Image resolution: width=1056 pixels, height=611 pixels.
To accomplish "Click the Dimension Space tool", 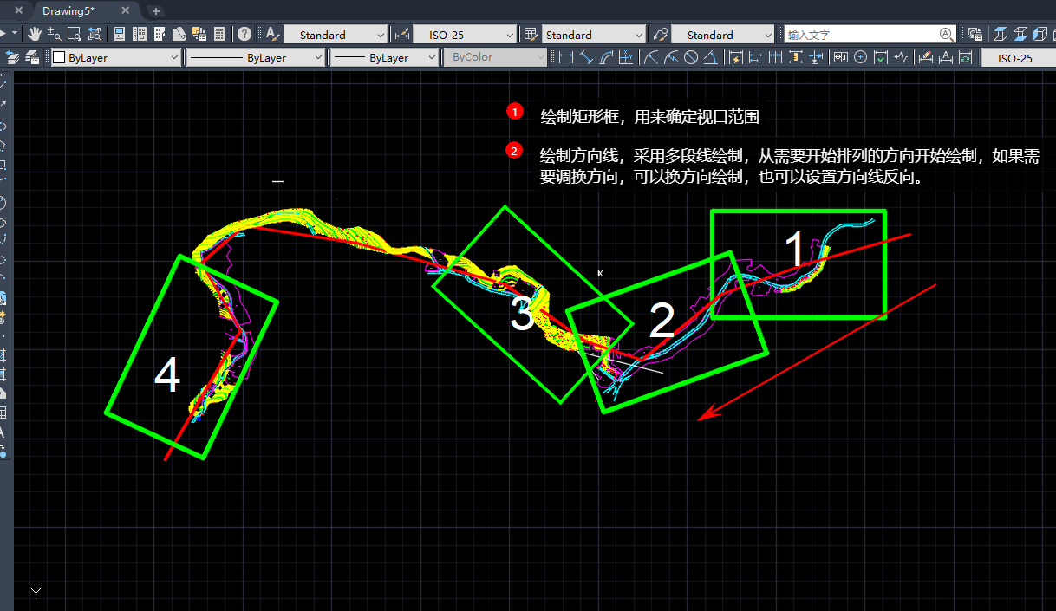I will pos(795,57).
